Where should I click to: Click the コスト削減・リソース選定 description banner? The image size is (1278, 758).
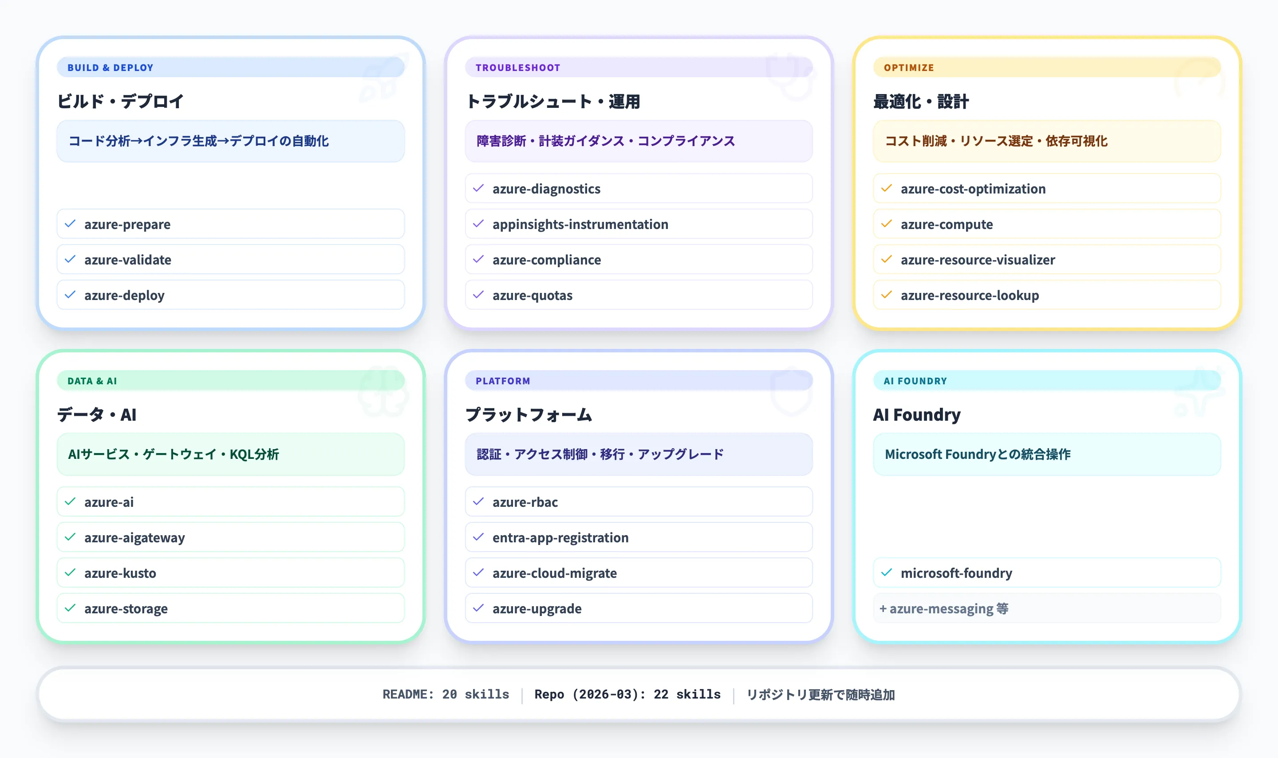(x=1046, y=142)
